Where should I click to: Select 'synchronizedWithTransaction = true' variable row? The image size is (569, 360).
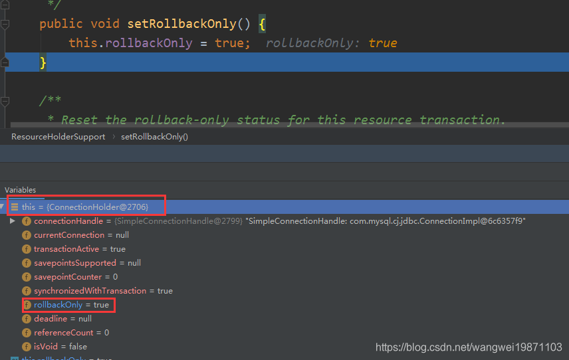284,291
